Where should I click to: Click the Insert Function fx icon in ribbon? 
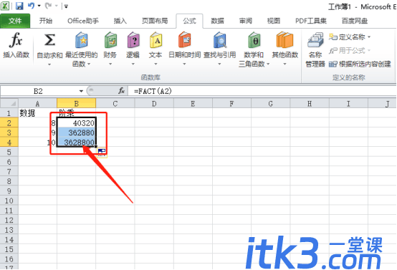pos(16,41)
